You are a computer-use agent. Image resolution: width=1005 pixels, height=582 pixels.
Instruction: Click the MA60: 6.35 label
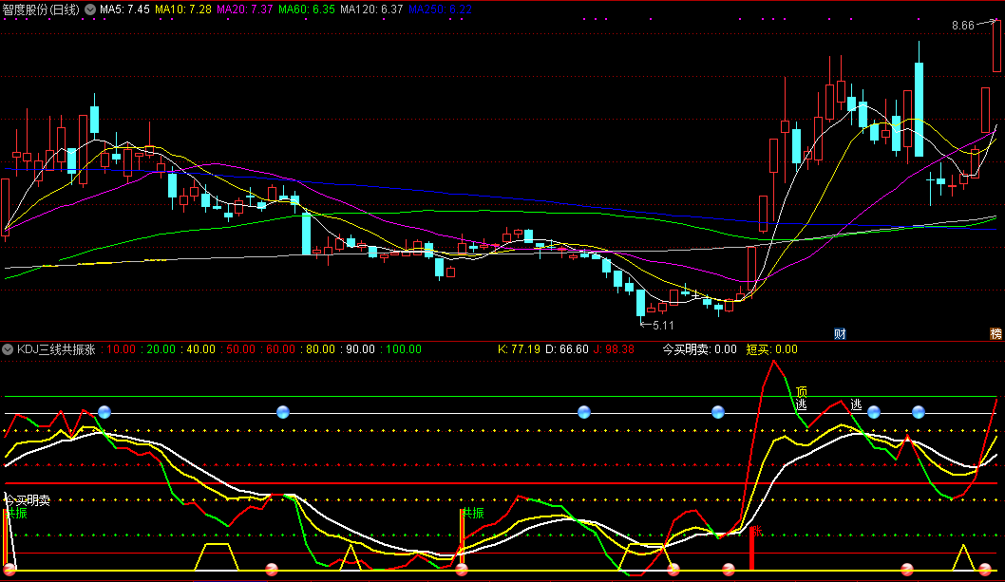[x=307, y=9]
